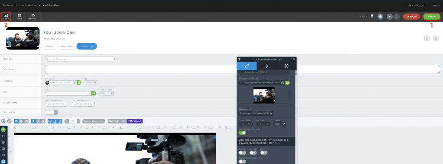Switch to the Sfondo tab
Image resolution: width=443 pixels, height=164 pixels.
click(50, 46)
